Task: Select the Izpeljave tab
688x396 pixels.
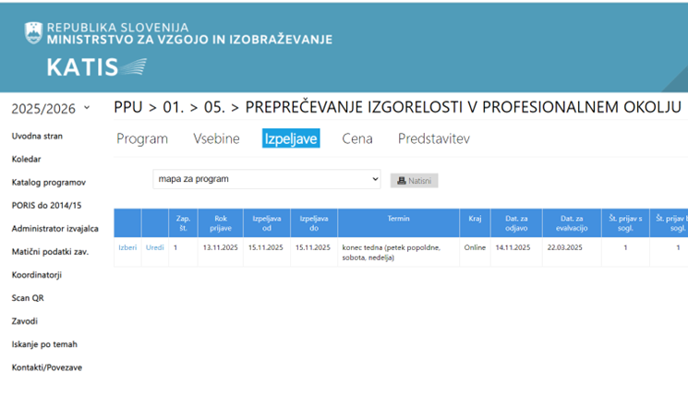Action: pyautogui.click(x=291, y=139)
